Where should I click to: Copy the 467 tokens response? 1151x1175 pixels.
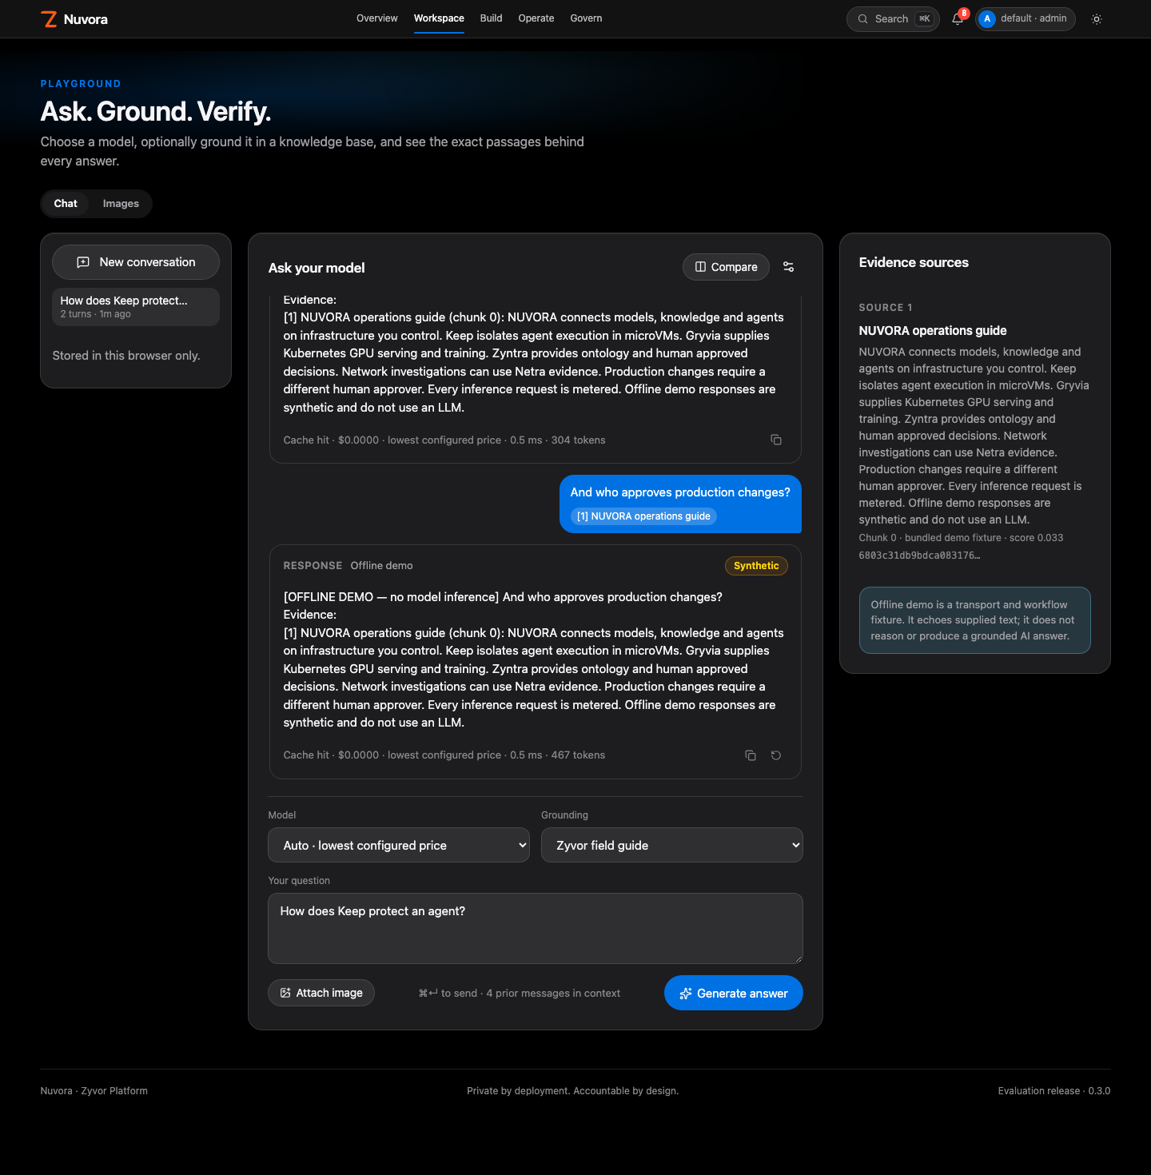(751, 755)
